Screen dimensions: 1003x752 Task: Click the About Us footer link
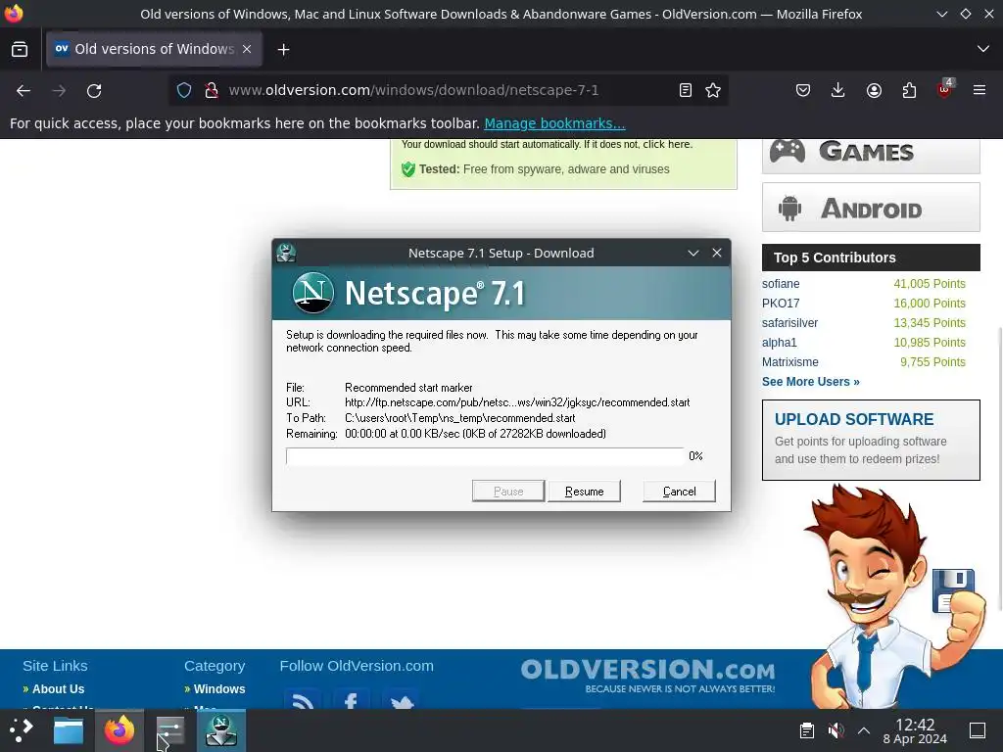[58, 688]
